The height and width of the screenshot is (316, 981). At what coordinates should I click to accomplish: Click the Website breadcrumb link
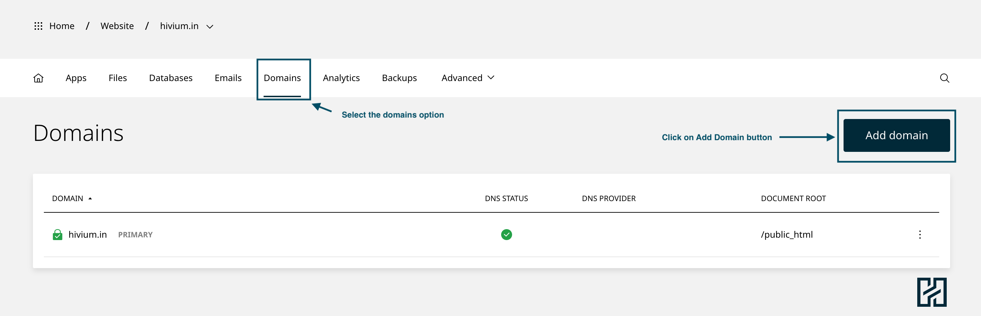117,26
